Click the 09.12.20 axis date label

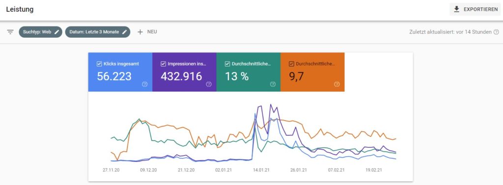pos(148,170)
